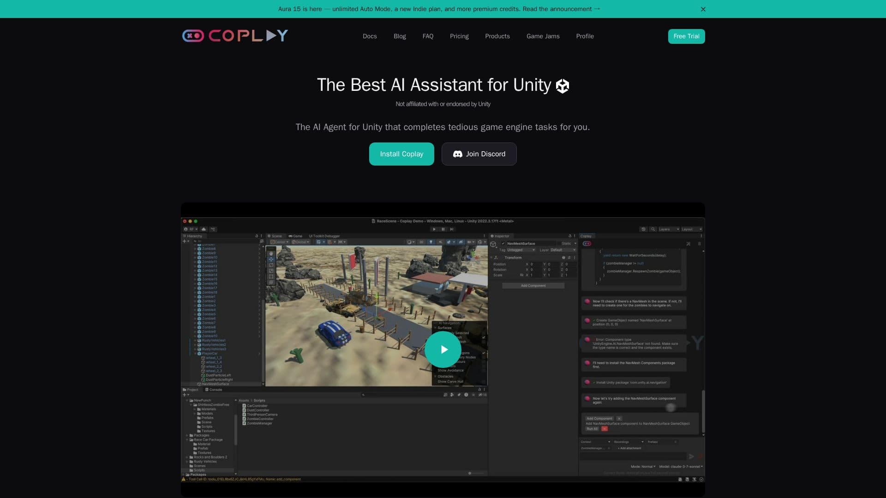Open the Tag 'Untagged' dropdown in the demo Inspector
The width and height of the screenshot is (886, 498).
click(521, 250)
